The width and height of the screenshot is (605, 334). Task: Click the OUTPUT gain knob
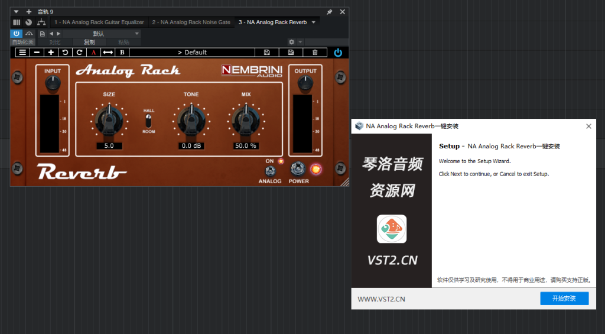point(305,83)
